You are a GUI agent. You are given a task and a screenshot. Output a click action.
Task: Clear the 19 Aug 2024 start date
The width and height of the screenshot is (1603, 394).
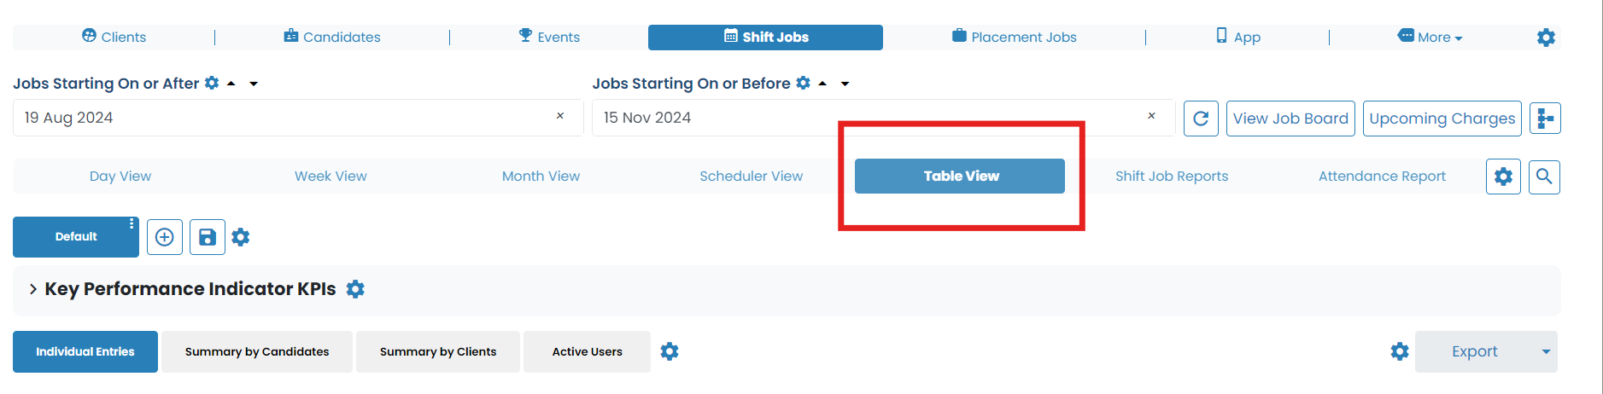tap(560, 116)
